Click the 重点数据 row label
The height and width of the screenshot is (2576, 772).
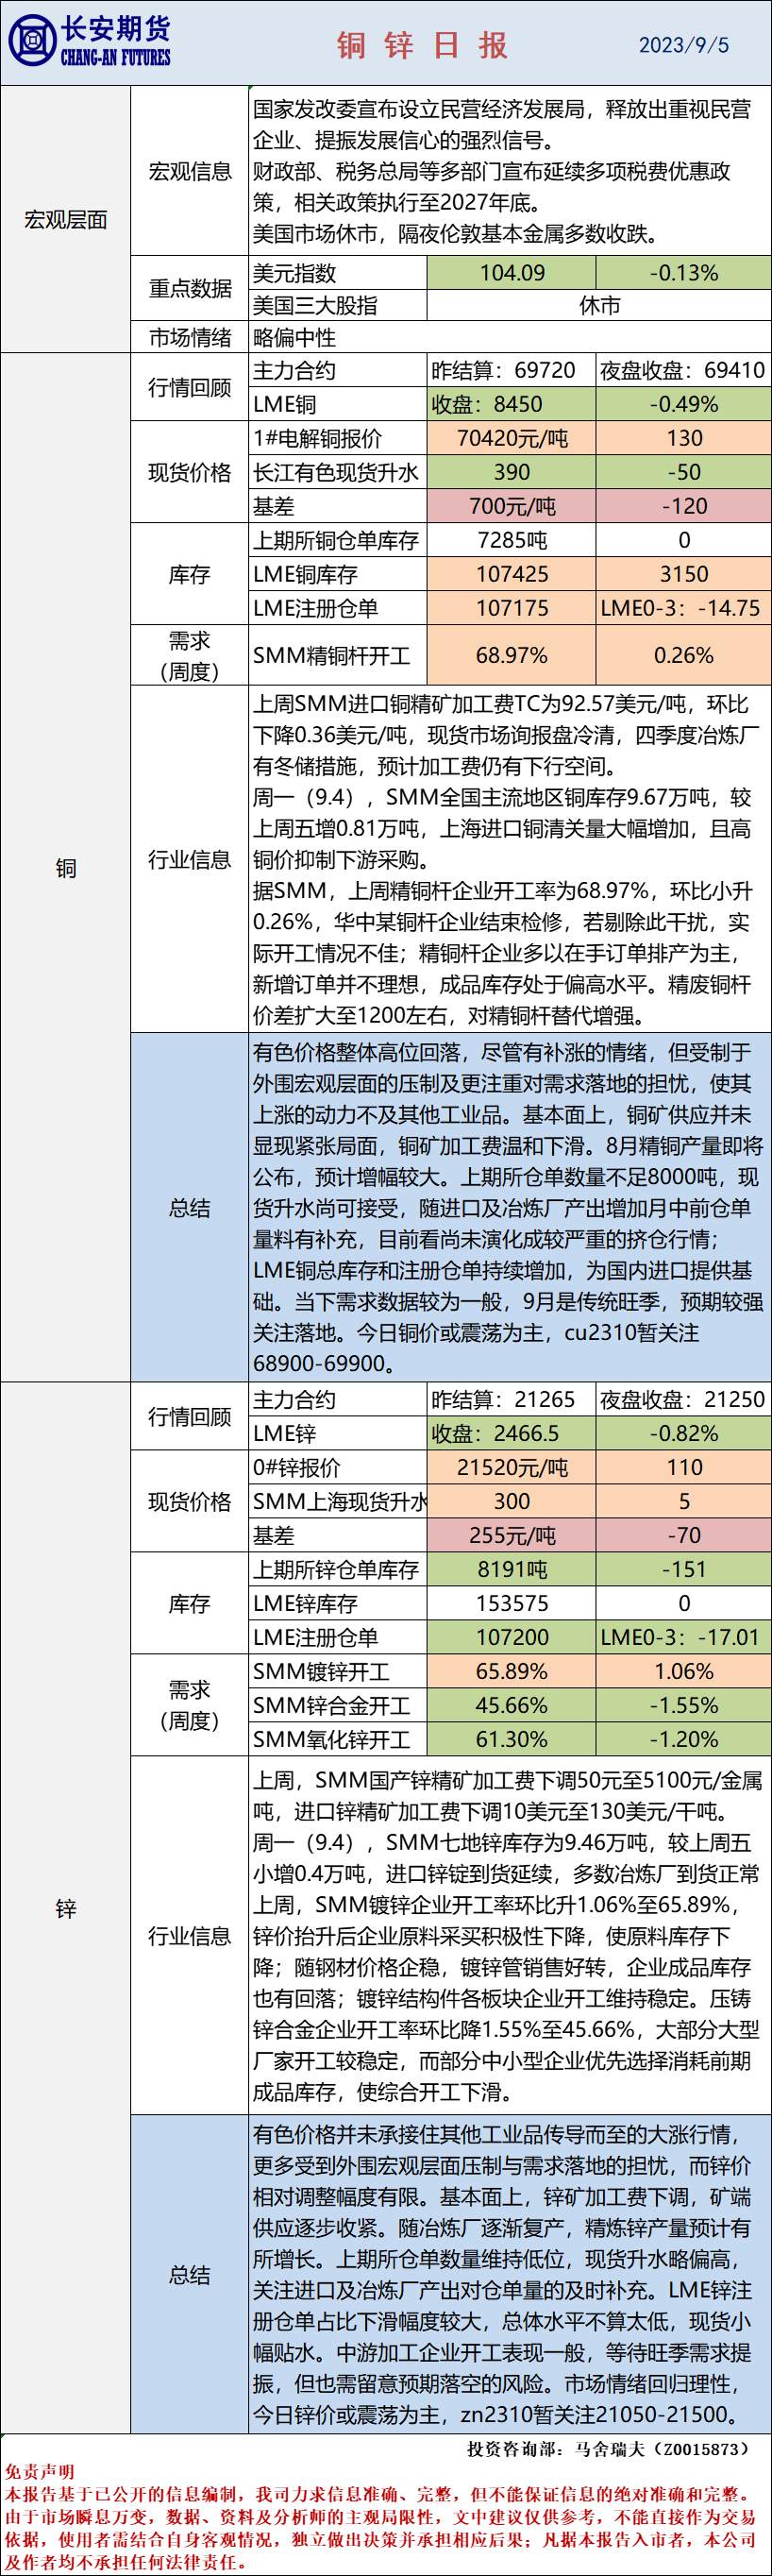190,289
